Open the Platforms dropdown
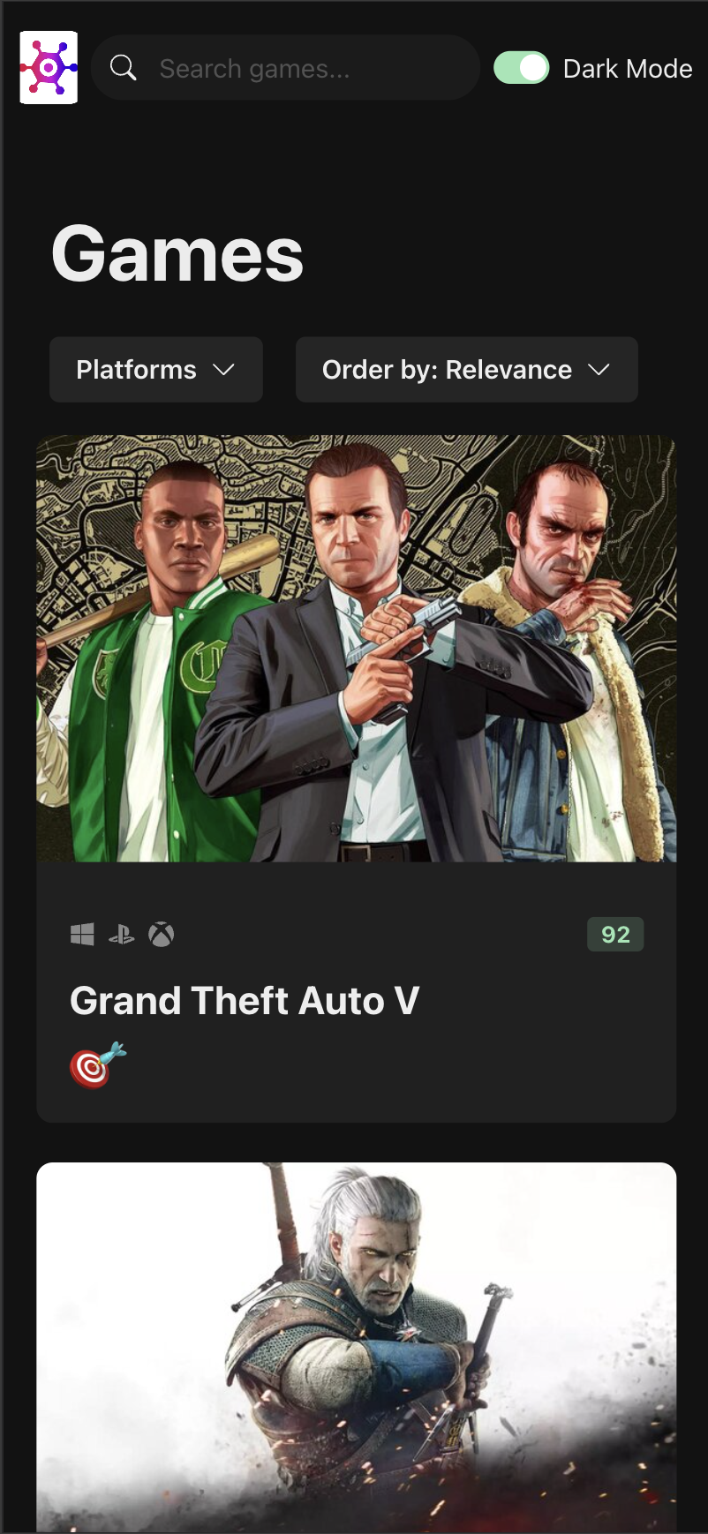Screen dimensions: 708x1534 click(x=156, y=370)
